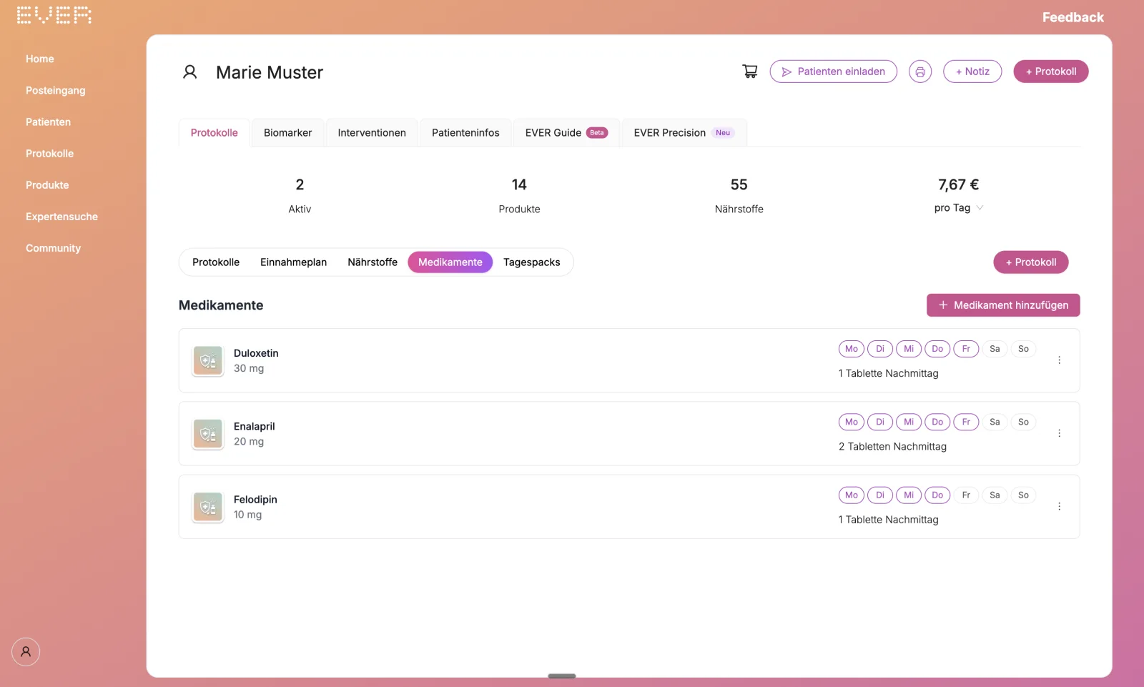Select the Medikamente sub-tab
The width and height of the screenshot is (1144, 687).
point(450,262)
